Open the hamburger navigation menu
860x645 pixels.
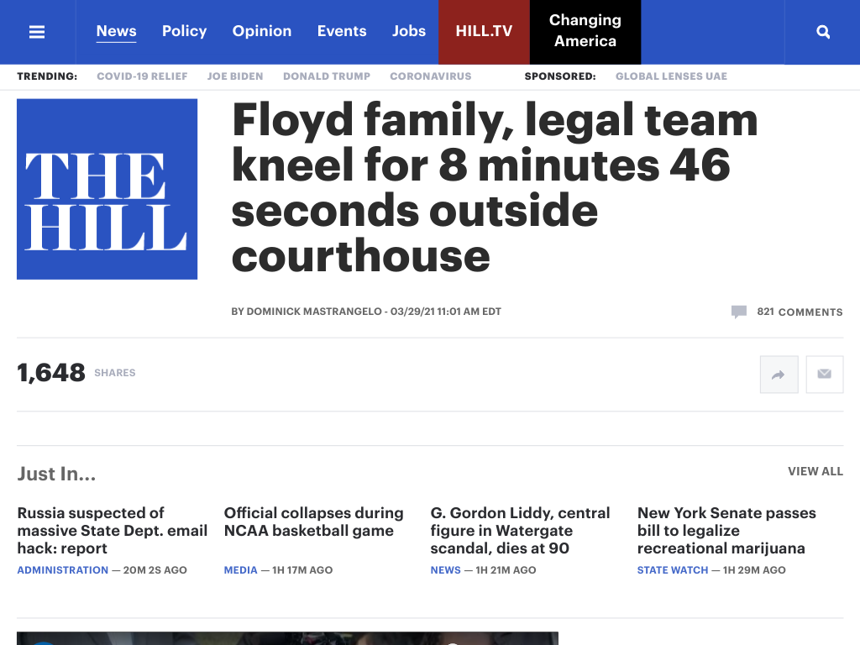37,32
